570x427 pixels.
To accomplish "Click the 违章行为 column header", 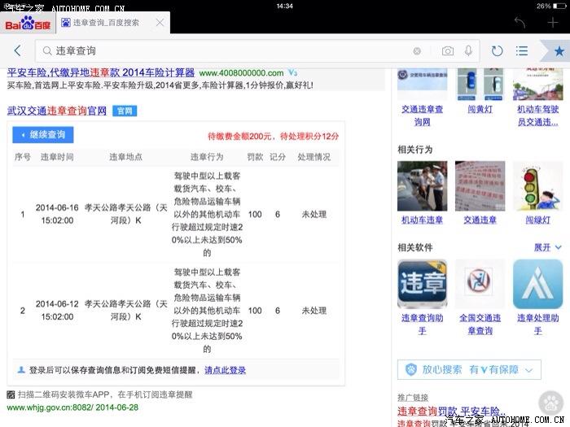I will [x=207, y=157].
